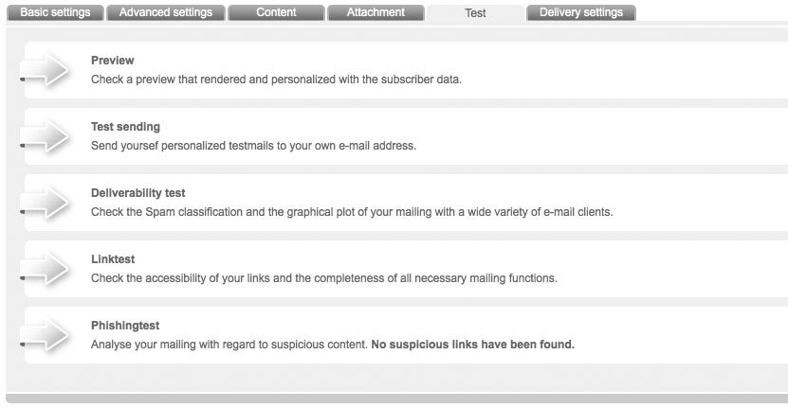Click the arrow icon beside Preview
The width and height of the screenshot is (788, 408).
point(47,70)
